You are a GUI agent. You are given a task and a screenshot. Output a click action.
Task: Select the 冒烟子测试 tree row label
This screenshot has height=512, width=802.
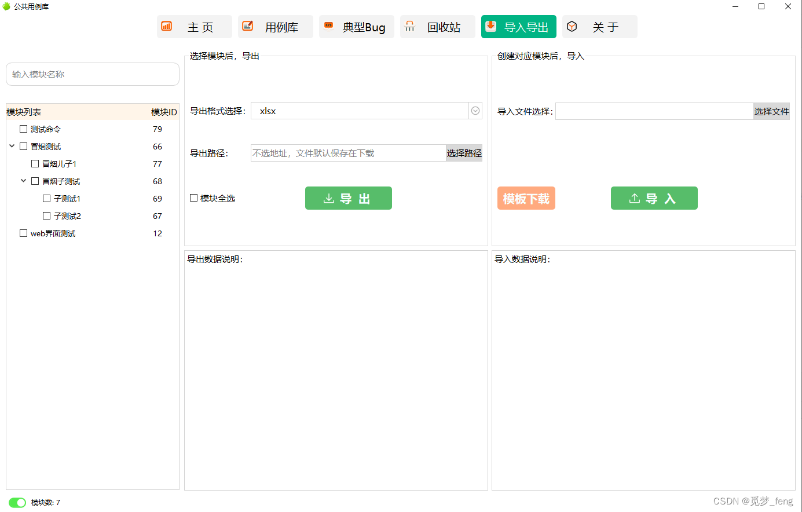click(61, 181)
